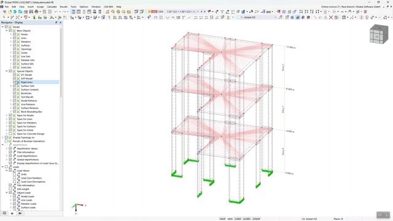Toggle the Rigid Links checkbox
The image size is (393, 221).
point(14,82)
